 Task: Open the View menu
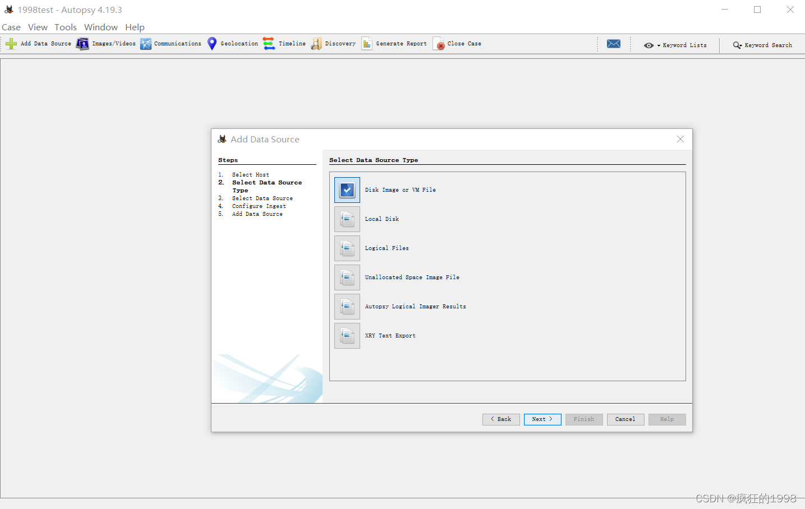pyautogui.click(x=38, y=27)
